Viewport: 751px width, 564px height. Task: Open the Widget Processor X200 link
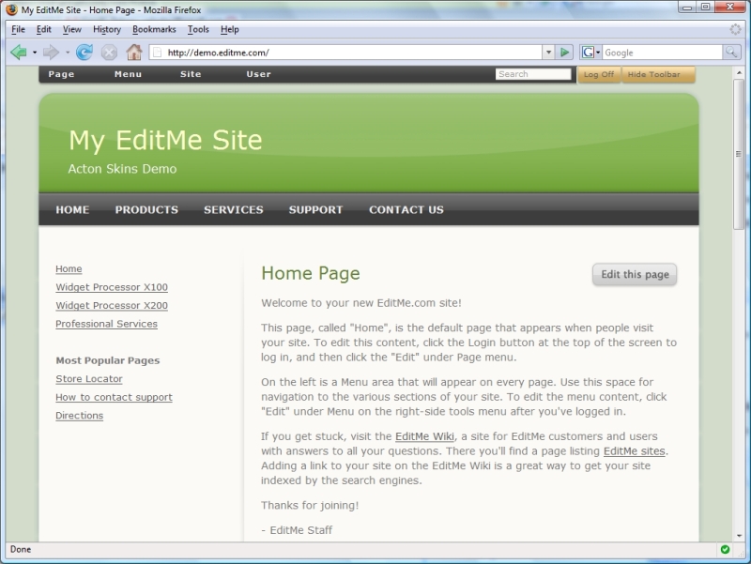coord(112,305)
